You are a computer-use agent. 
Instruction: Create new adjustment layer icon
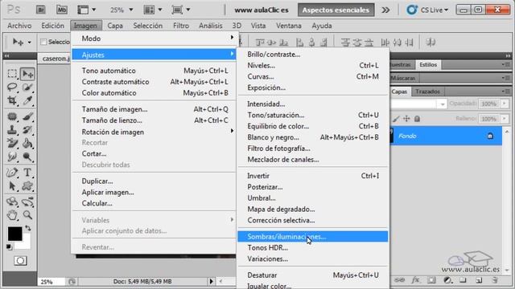click(x=447, y=280)
